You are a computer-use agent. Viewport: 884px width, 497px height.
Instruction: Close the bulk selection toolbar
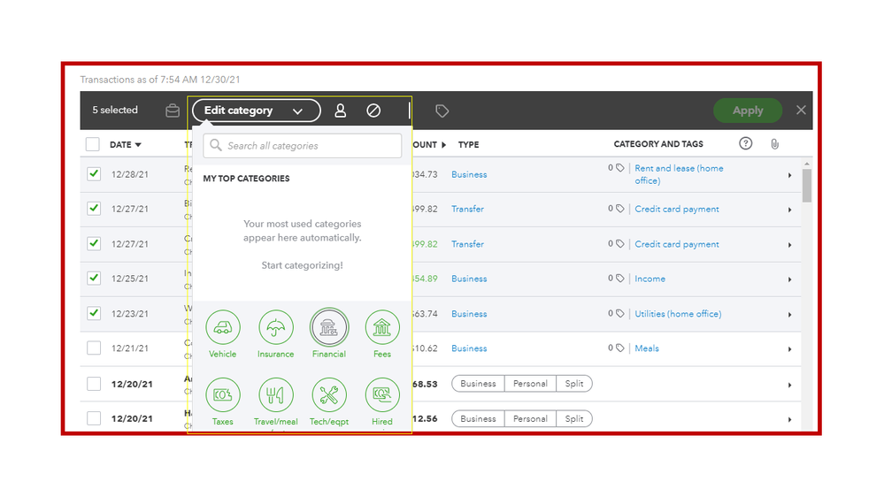(x=801, y=110)
